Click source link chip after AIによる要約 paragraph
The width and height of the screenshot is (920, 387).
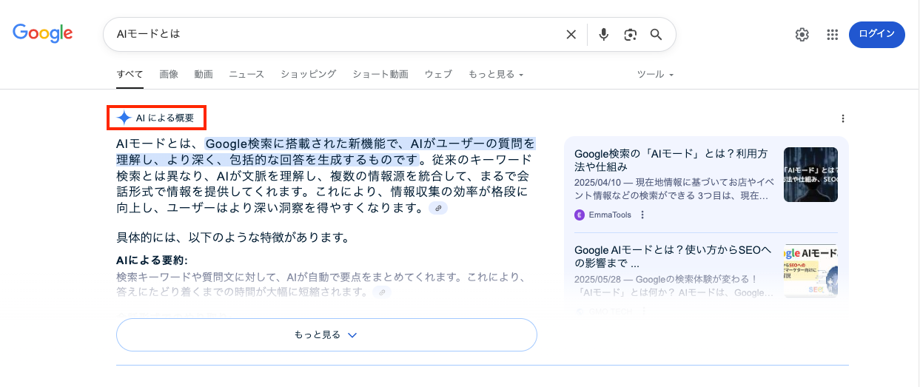[x=382, y=292]
